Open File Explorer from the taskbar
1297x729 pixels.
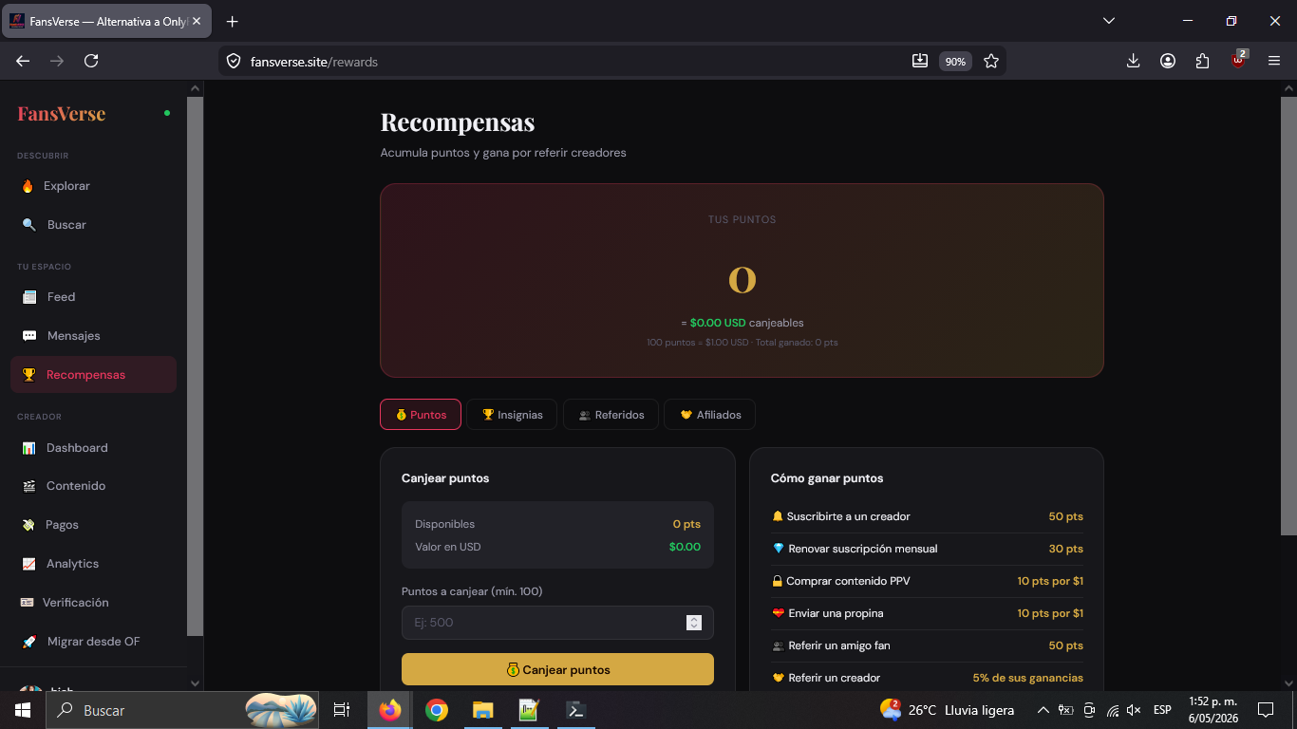click(x=483, y=710)
